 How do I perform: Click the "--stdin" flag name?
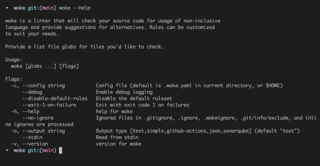point(32,137)
